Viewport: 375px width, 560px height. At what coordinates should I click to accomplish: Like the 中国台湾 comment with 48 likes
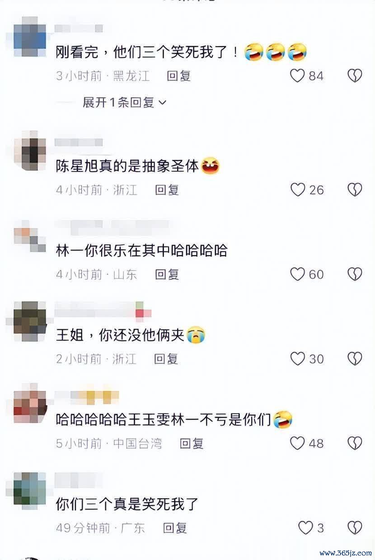coord(297,443)
